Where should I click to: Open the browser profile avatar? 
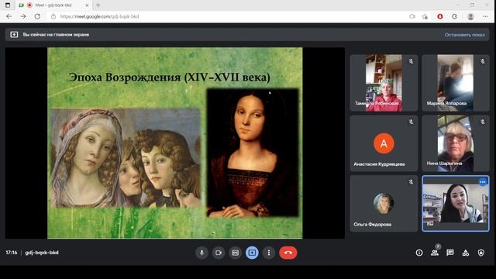[470, 16]
